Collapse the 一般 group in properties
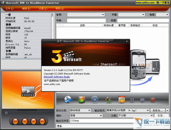 tap(3, 15)
